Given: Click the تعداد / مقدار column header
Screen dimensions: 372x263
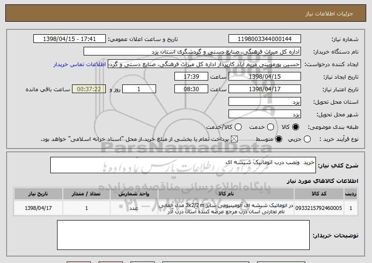Looking at the screenshot, I should click(86, 194).
